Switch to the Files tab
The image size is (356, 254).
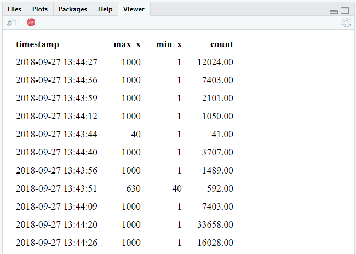[x=14, y=9]
